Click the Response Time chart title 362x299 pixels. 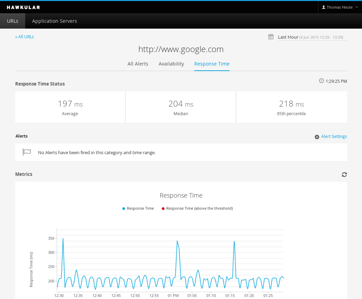click(x=181, y=195)
